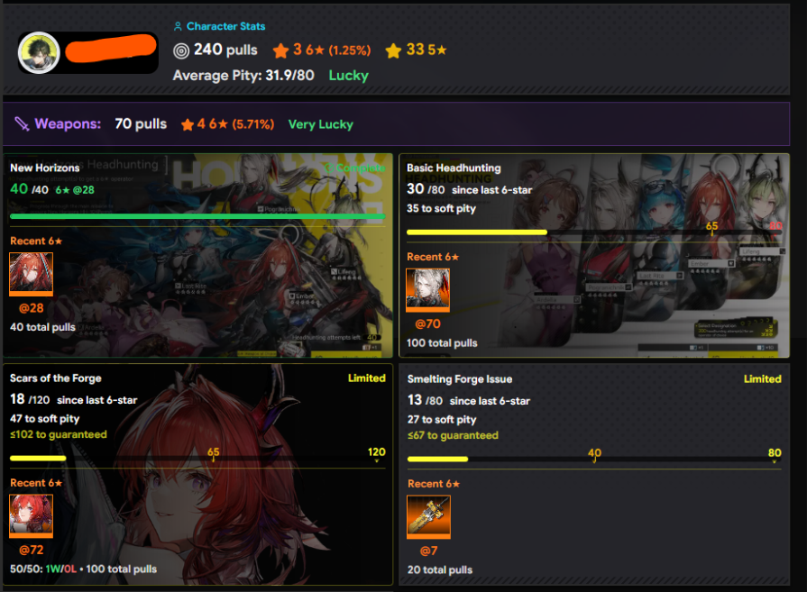Click the orange star next to 3 6★
Viewport: 807px width, 592px height.
click(280, 50)
